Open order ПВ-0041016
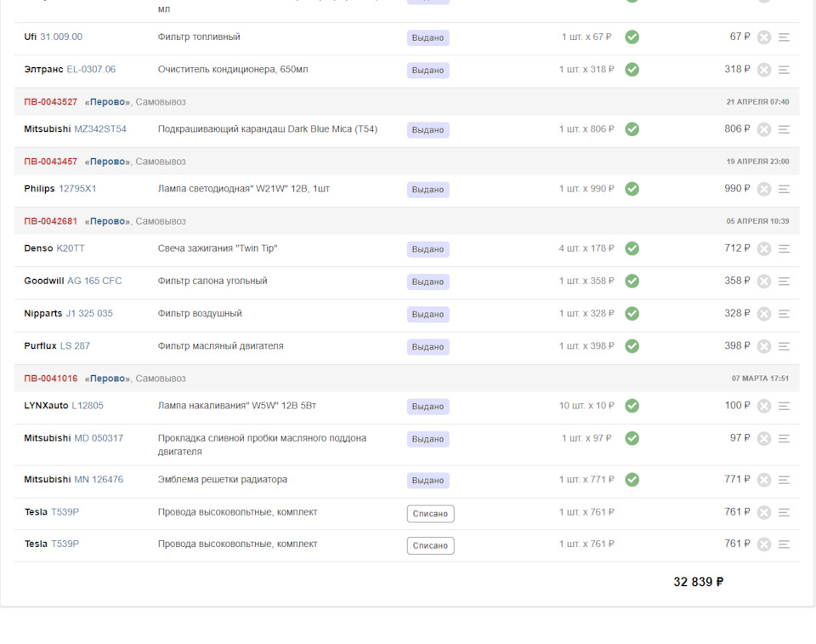 point(50,379)
